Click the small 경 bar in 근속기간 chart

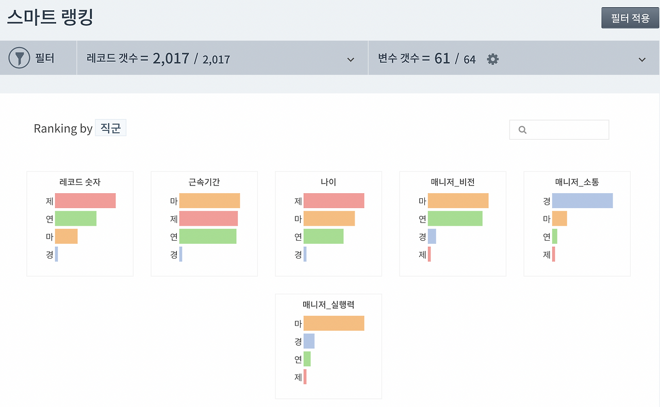181,254
